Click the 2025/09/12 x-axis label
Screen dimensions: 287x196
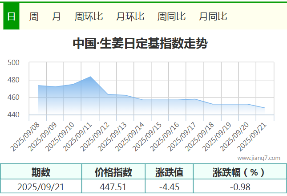[95, 137]
